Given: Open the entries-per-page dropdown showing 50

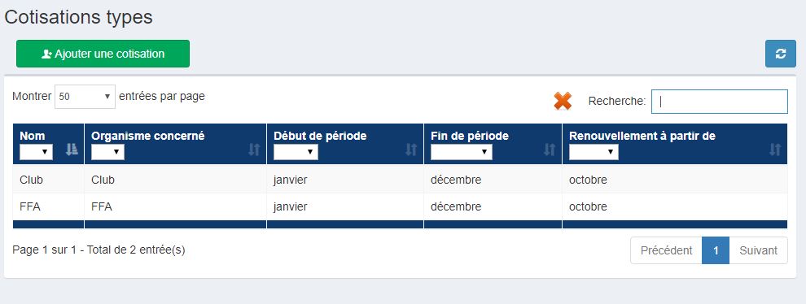Looking at the screenshot, I should point(85,97).
